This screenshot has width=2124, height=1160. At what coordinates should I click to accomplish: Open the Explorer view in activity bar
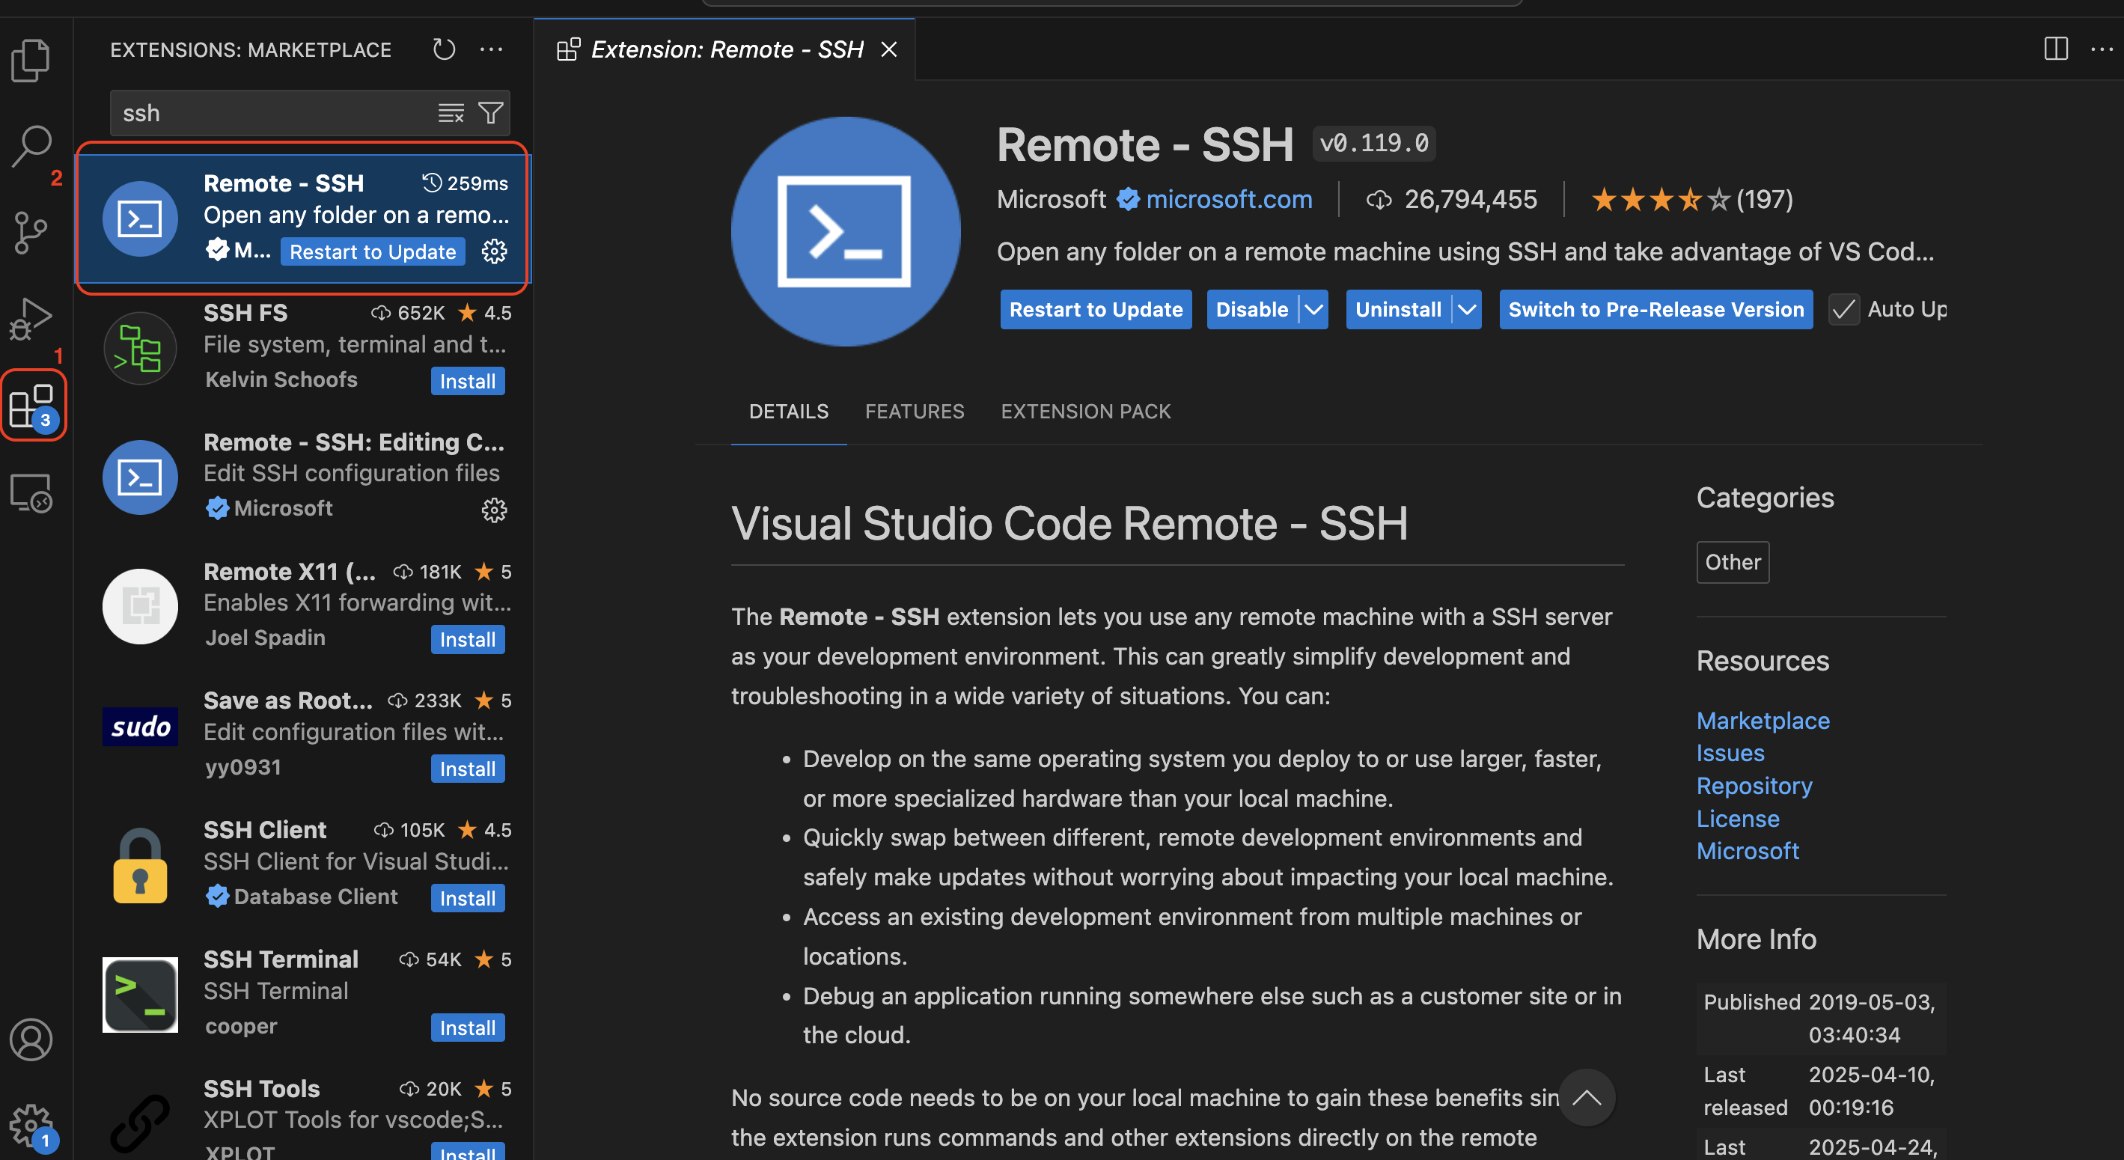point(31,60)
